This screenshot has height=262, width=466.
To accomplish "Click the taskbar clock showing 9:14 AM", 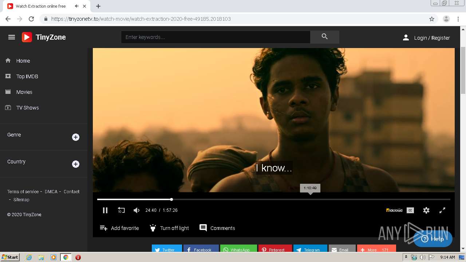I will pyautogui.click(x=447, y=257).
